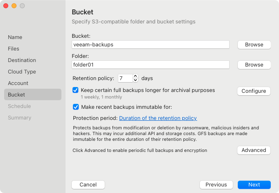Browse for a folder
Image resolution: width=279 pixels, height=193 pixels.
pyautogui.click(x=254, y=64)
